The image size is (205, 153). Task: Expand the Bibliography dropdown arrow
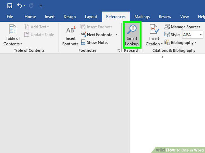195,42
